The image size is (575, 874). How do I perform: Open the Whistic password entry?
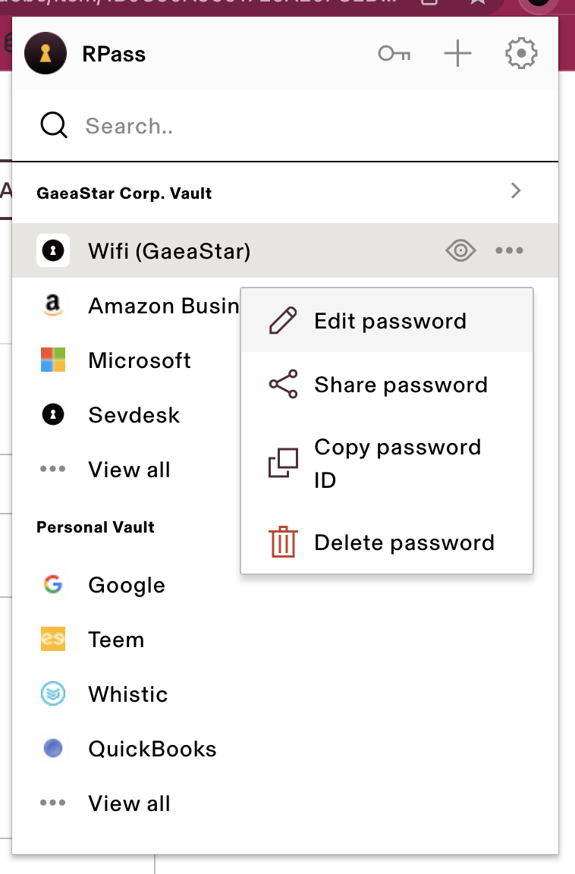pyautogui.click(x=127, y=694)
